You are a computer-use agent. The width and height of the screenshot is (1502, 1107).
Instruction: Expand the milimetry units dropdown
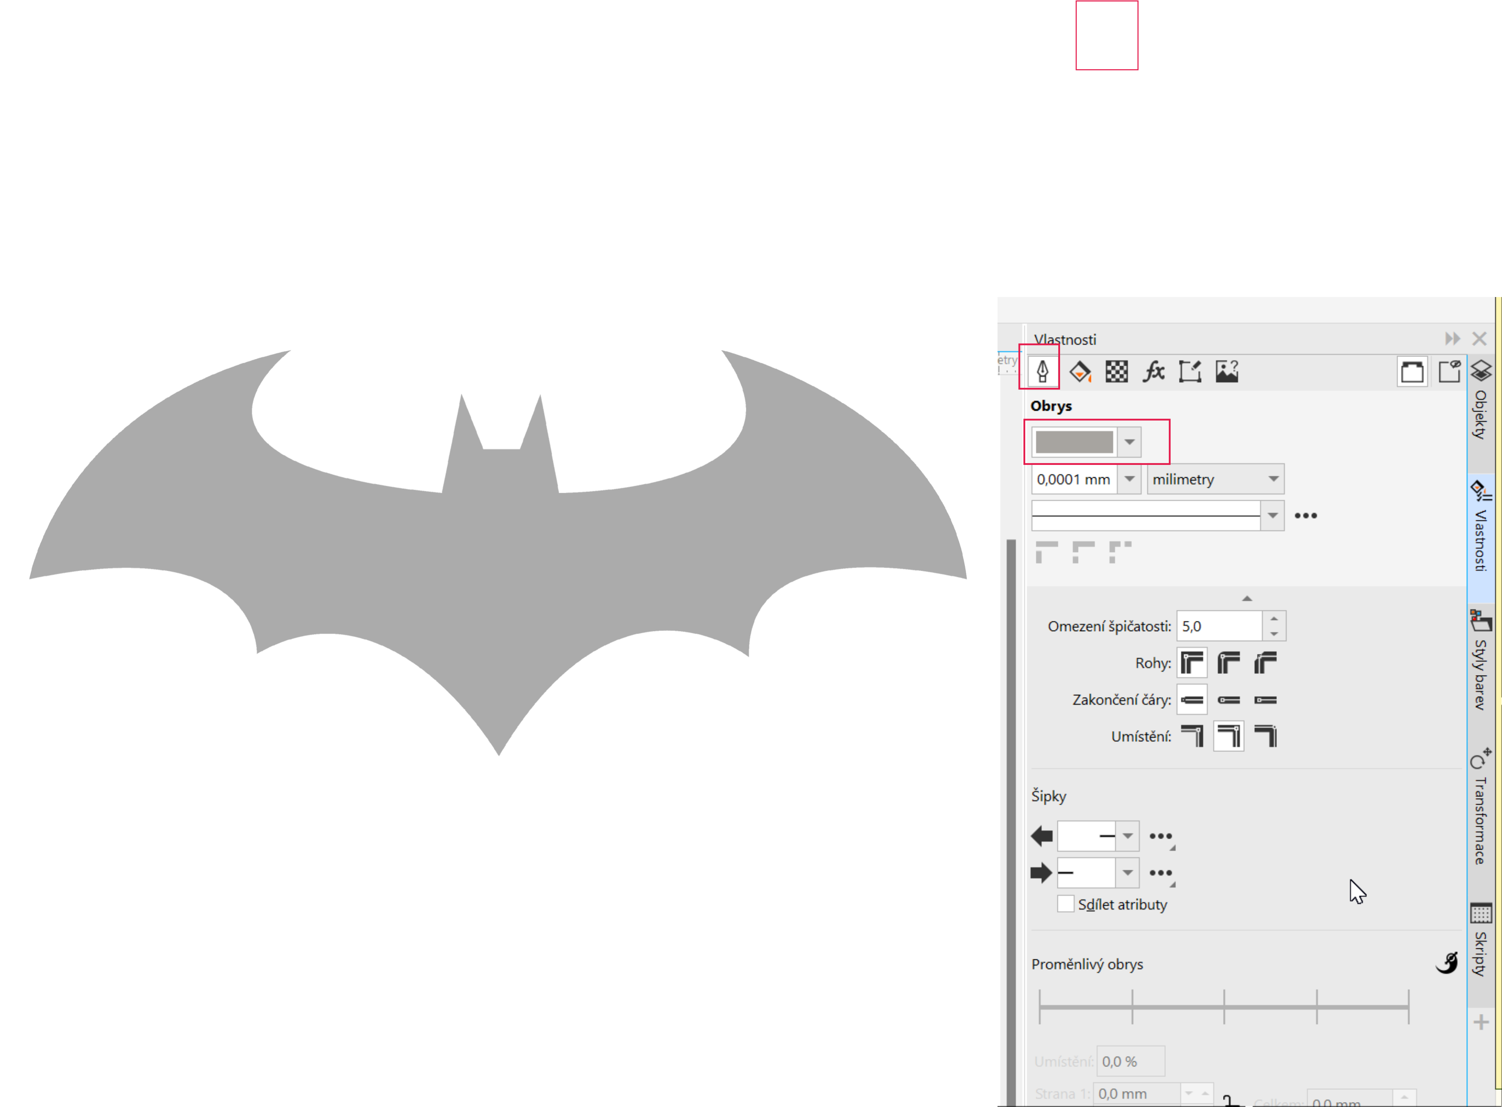click(1273, 479)
